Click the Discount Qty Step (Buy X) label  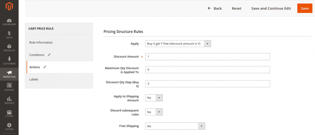(122, 84)
